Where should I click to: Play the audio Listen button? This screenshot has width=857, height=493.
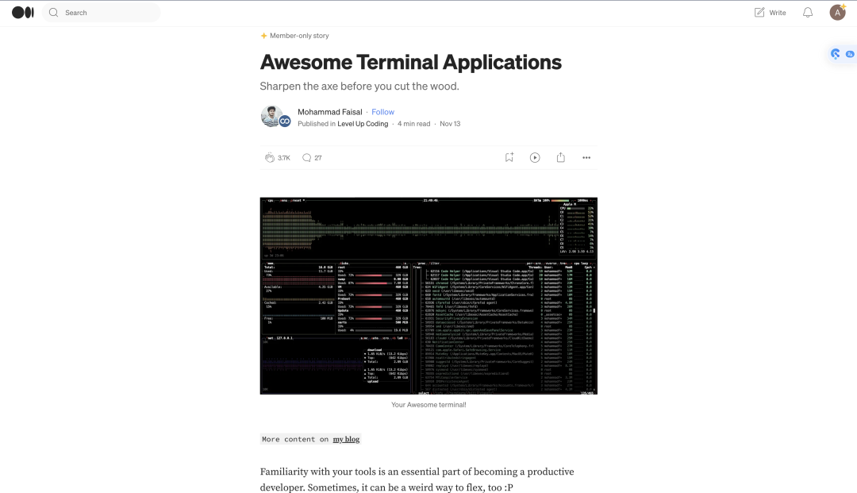click(x=535, y=157)
